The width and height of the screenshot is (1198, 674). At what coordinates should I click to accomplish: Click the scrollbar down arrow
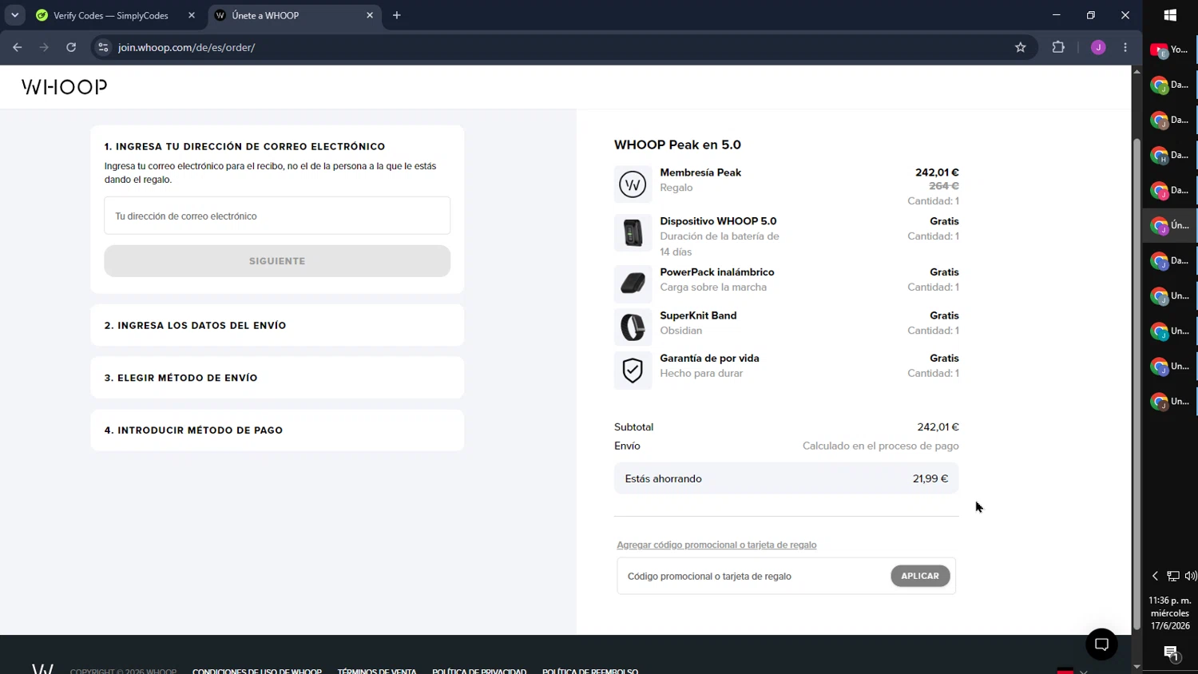1137,667
